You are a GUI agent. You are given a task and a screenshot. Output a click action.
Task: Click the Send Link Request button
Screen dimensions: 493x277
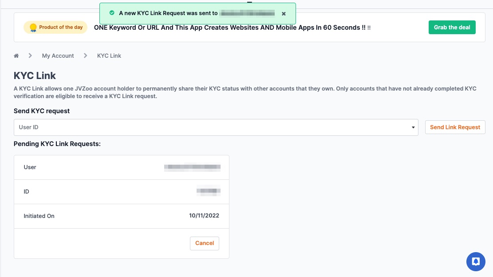tap(455, 127)
